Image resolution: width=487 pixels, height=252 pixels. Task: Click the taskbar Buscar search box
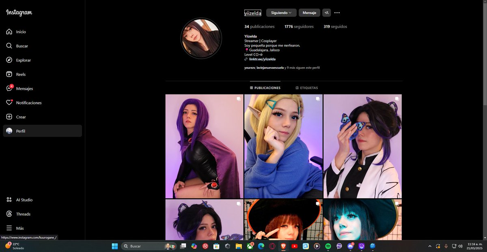(149, 246)
